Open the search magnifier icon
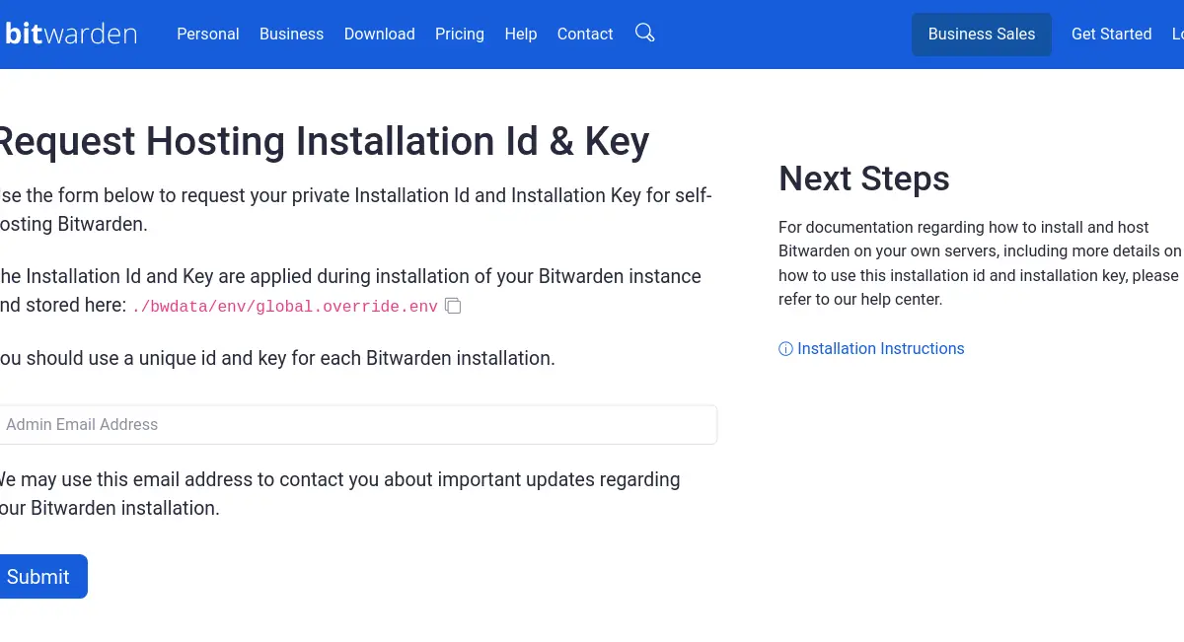 pos(645,34)
